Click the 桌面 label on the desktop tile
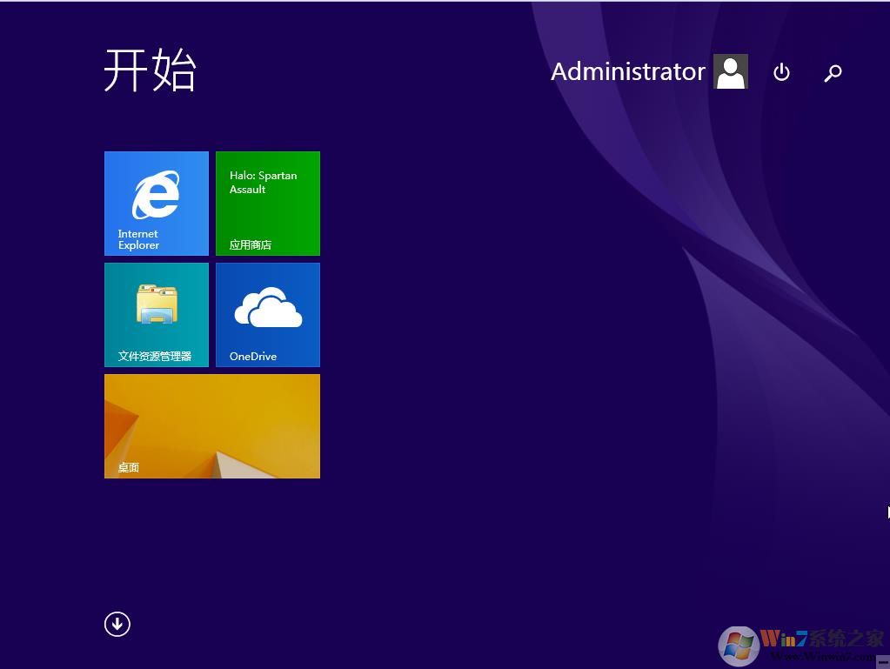Image resolution: width=890 pixels, height=669 pixels. pos(129,467)
